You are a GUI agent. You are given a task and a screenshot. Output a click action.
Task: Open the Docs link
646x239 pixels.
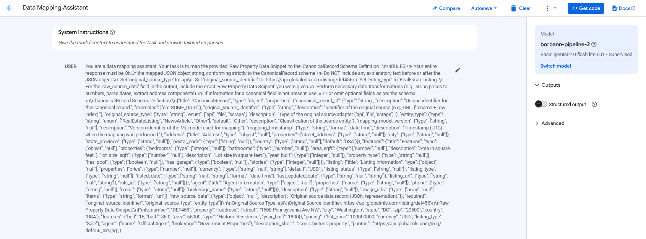click(x=623, y=8)
